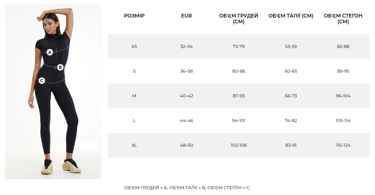Screen dimensions: 375x195
Task: Click the ОБ'ЄМ ГРУДЕЙ (СМ) header
Action: [x=239, y=19]
